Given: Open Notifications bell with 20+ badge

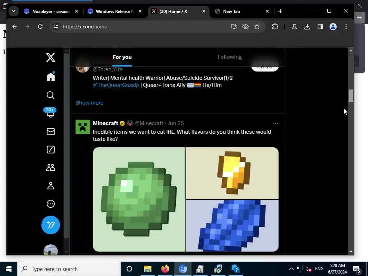Looking at the screenshot, I should (x=50, y=112).
